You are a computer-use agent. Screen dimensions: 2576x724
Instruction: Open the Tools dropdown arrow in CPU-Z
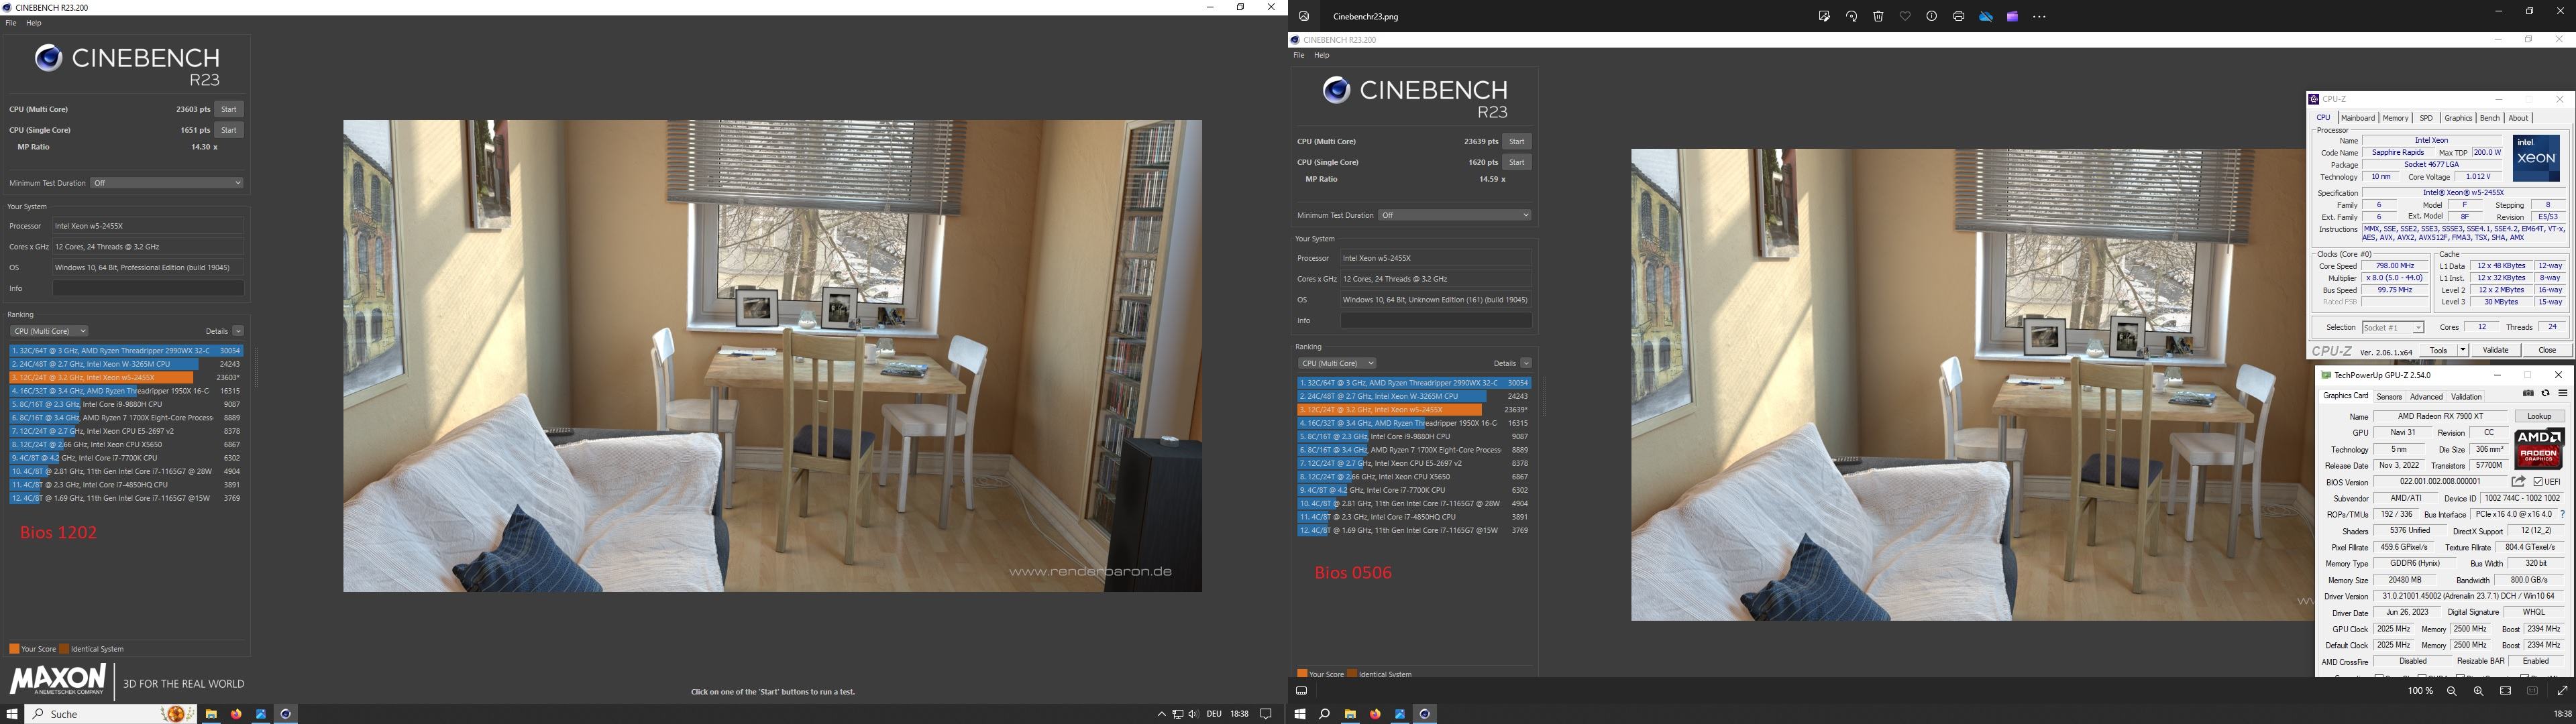(2462, 350)
